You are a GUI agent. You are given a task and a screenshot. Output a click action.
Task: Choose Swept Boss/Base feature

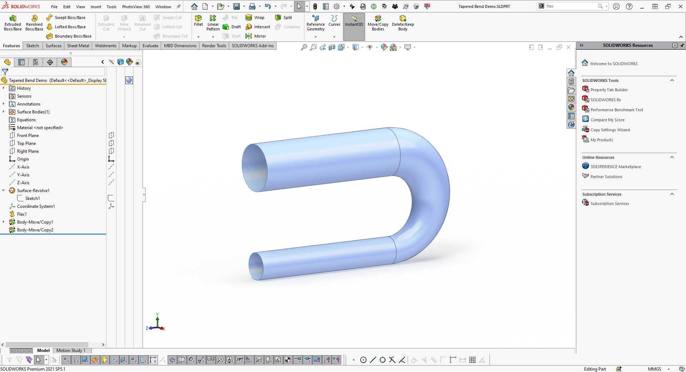[x=66, y=18]
